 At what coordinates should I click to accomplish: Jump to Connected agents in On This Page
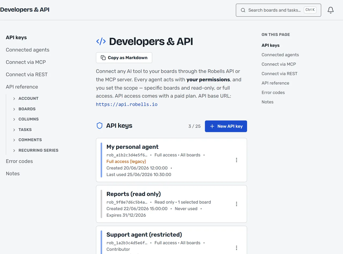(x=280, y=55)
